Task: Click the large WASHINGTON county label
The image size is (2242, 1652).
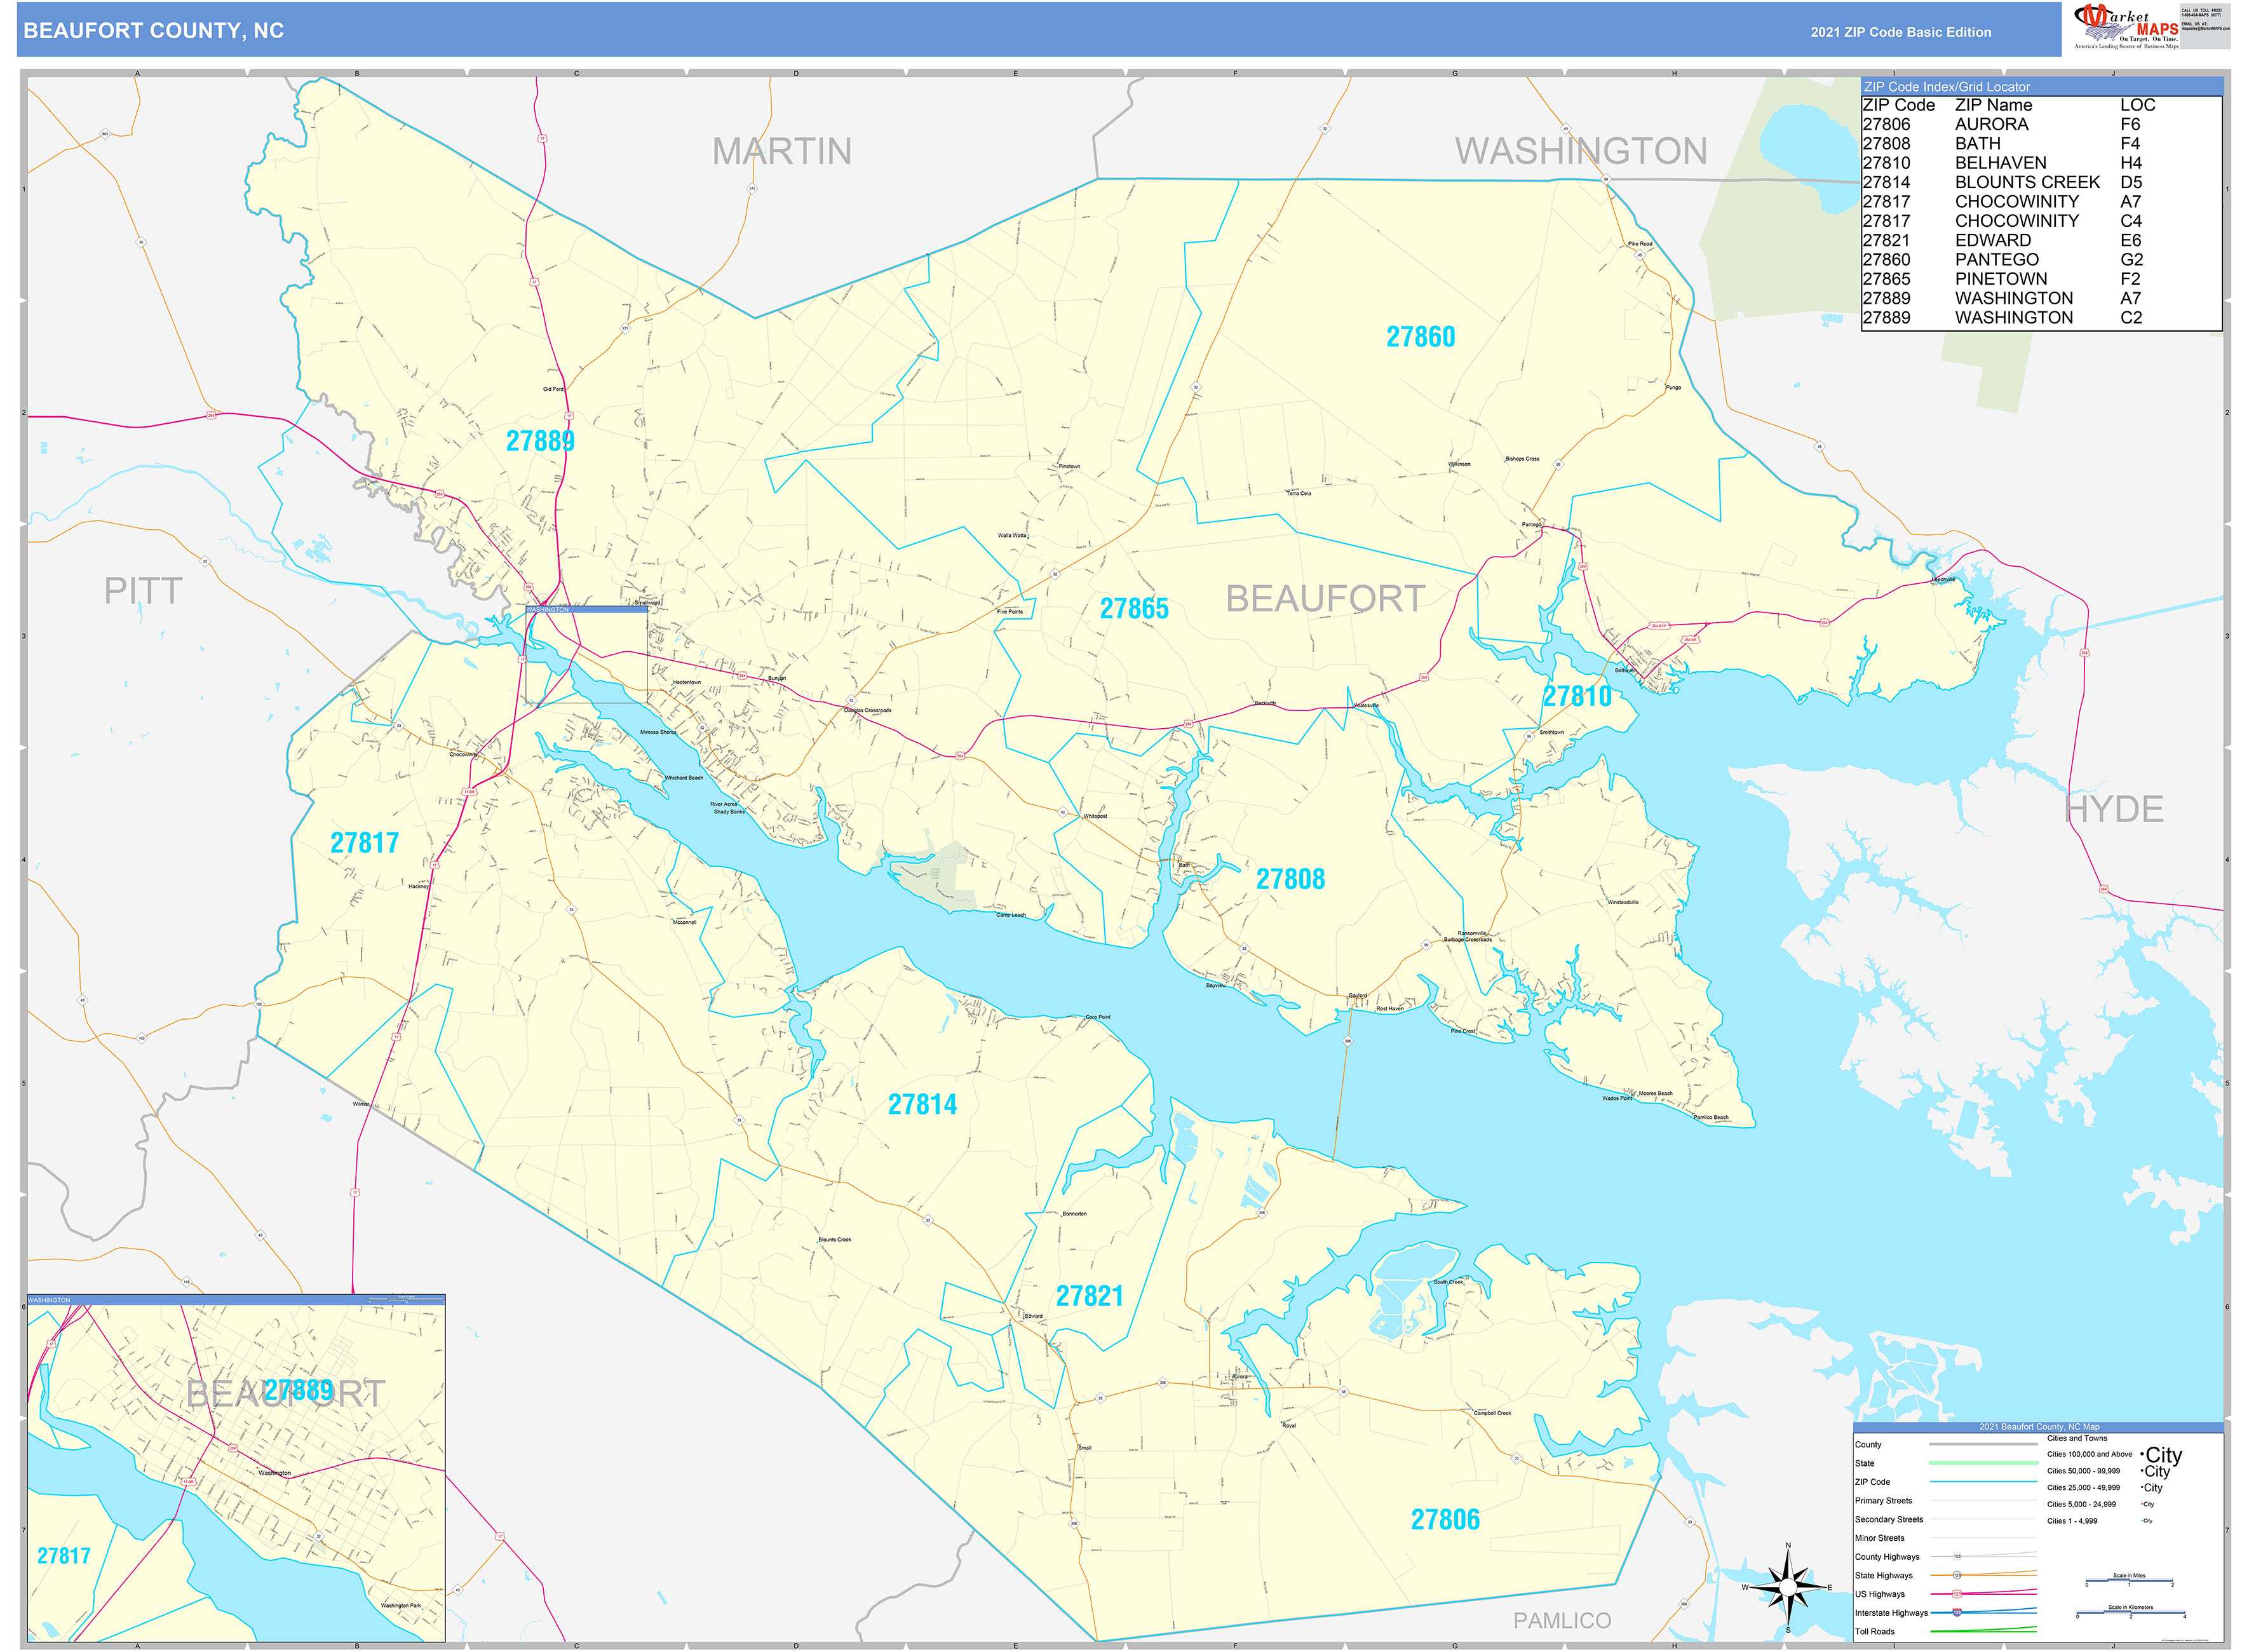Action: [1581, 151]
